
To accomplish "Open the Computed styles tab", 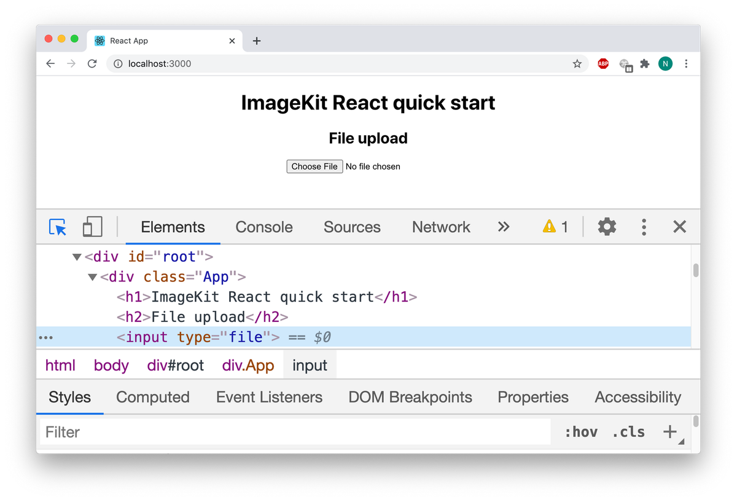I will pyautogui.click(x=153, y=398).
